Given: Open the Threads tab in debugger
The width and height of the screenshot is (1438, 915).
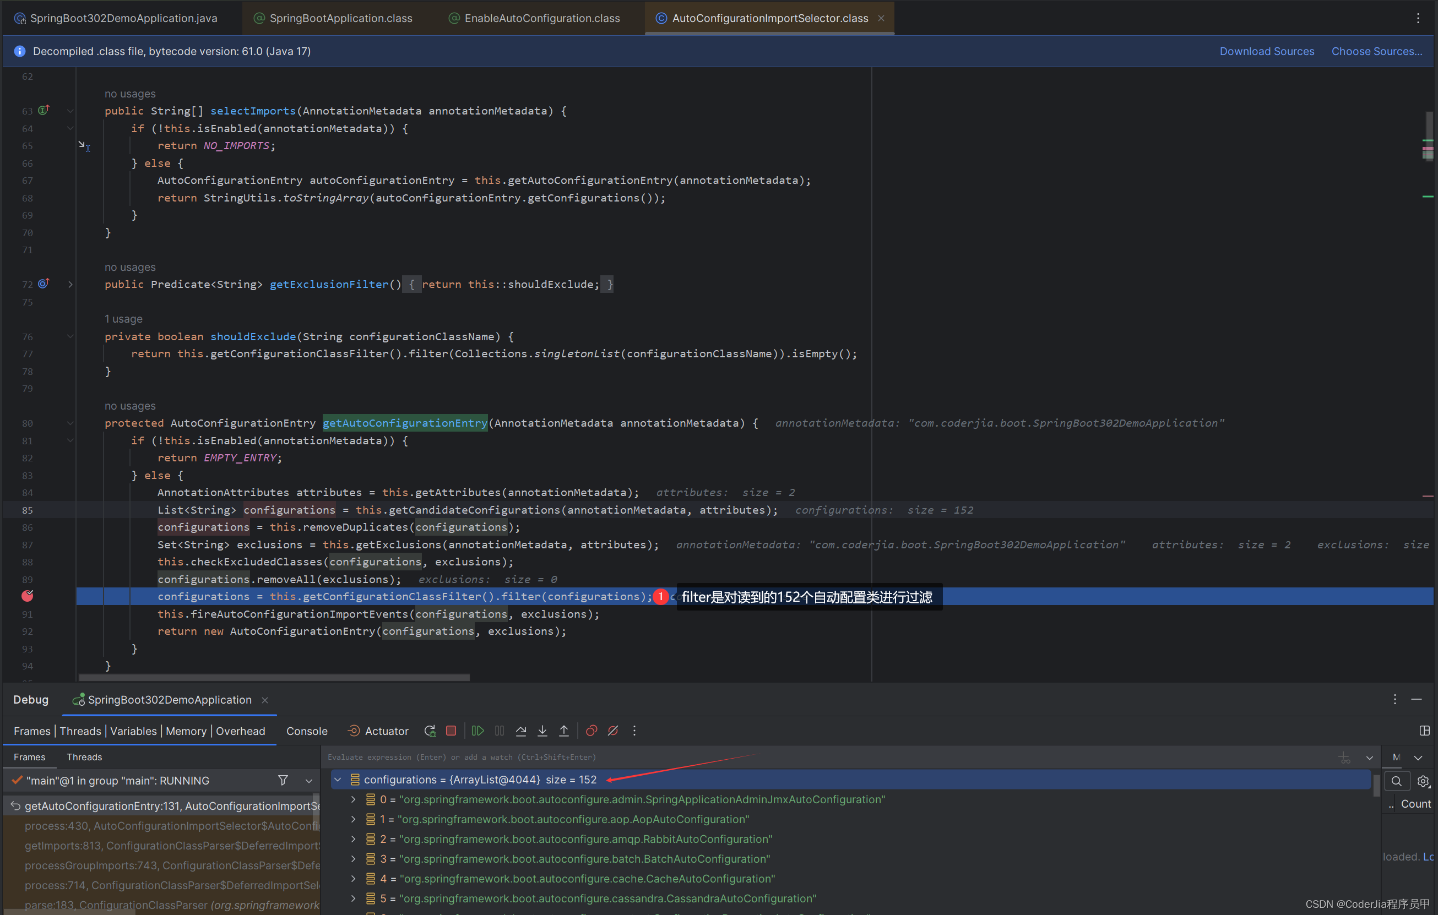Looking at the screenshot, I should pos(84,757).
